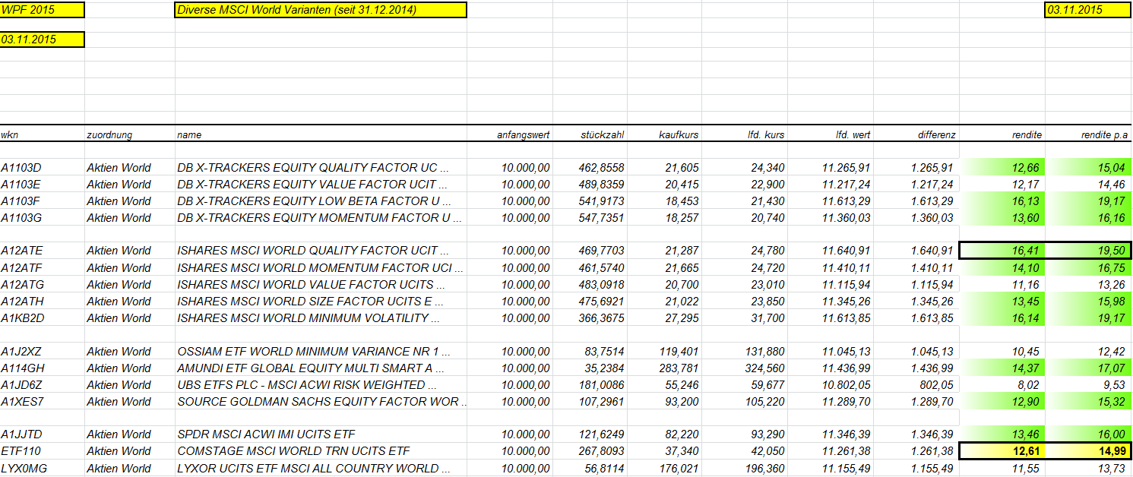Click the 'name' column header
1133x477 pixels.
point(189,134)
